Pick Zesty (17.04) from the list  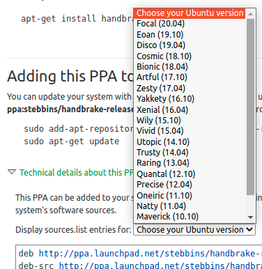[190, 88]
